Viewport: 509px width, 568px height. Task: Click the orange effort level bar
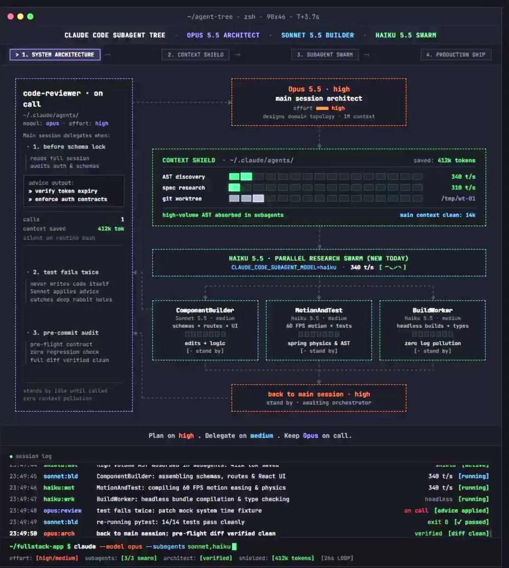(x=322, y=108)
